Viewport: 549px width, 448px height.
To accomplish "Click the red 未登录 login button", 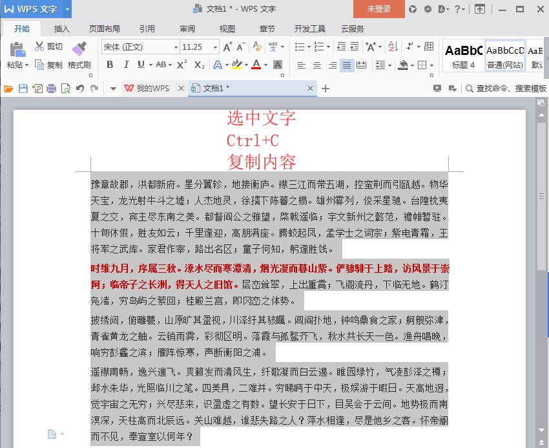I will 378,10.
